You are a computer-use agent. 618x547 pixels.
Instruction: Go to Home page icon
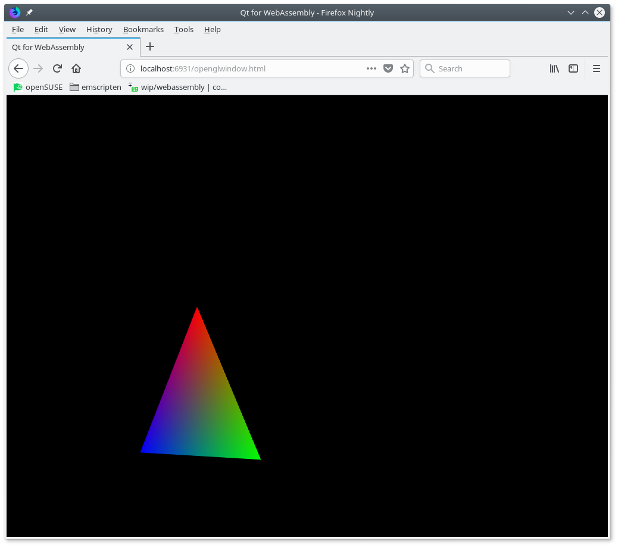(76, 68)
